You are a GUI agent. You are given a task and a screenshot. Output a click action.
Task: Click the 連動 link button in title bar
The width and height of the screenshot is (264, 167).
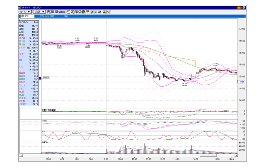pos(239,8)
